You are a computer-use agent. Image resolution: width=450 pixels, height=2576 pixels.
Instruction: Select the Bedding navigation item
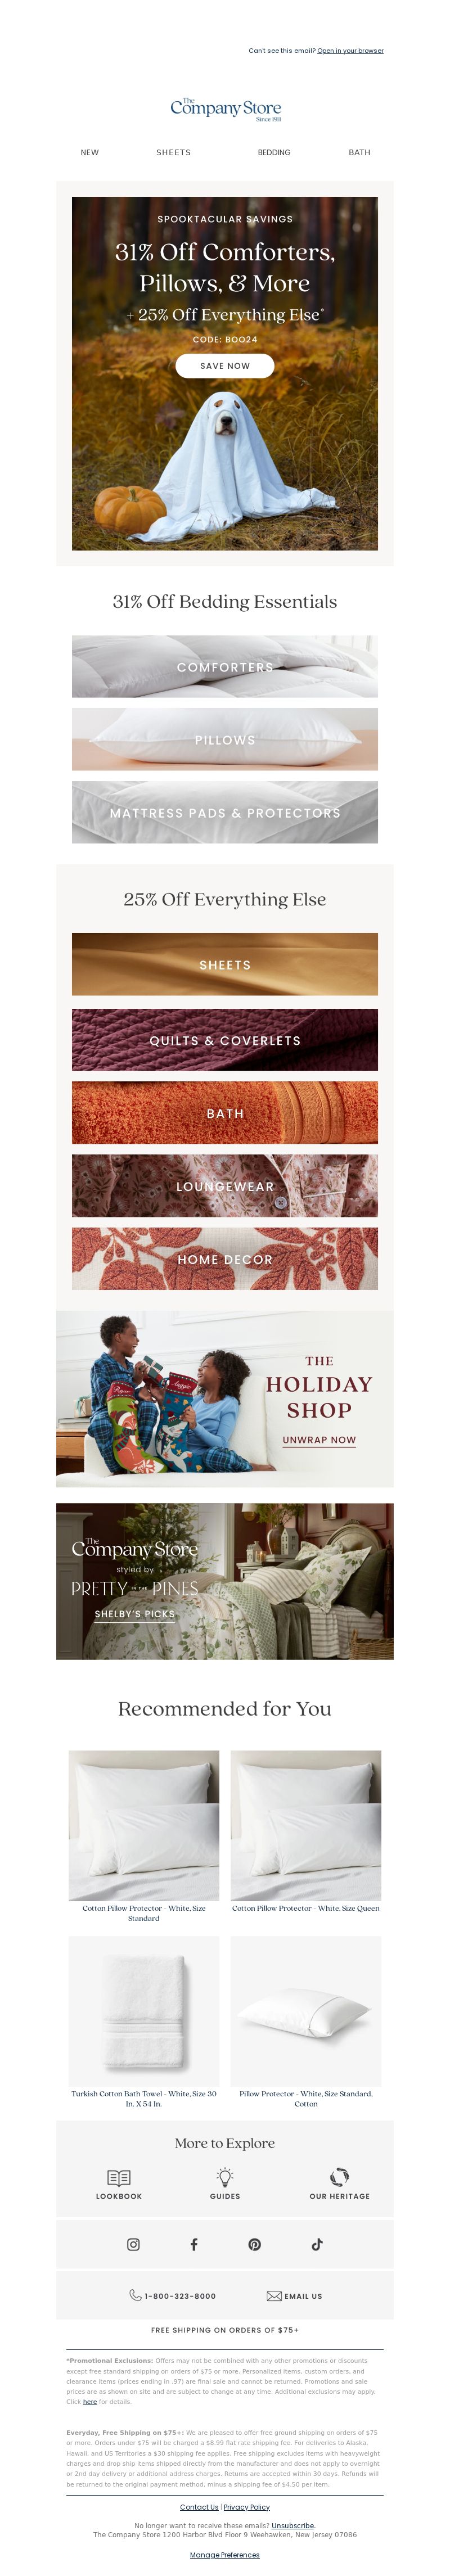click(274, 153)
